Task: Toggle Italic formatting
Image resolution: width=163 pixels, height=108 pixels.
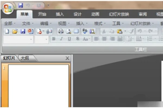Action: (62, 39)
